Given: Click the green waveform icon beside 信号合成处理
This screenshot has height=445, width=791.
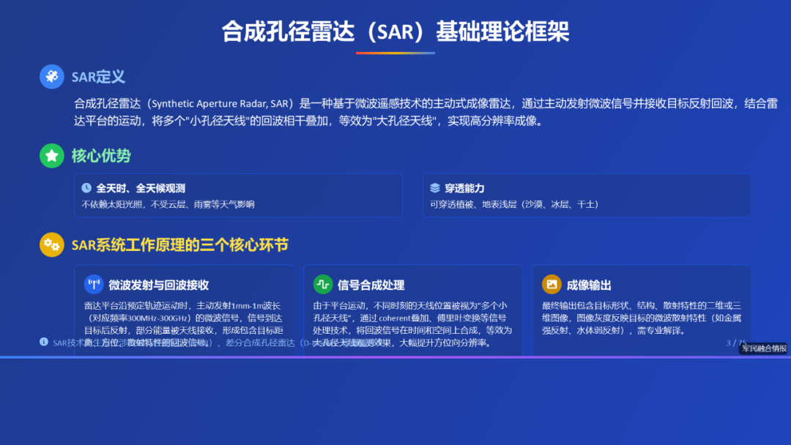Looking at the screenshot, I should click(x=322, y=285).
